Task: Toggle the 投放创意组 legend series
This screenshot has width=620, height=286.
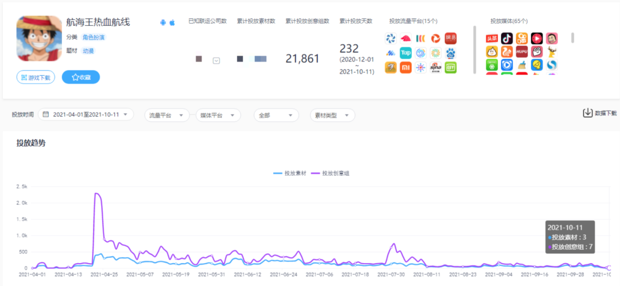Action: click(330, 173)
